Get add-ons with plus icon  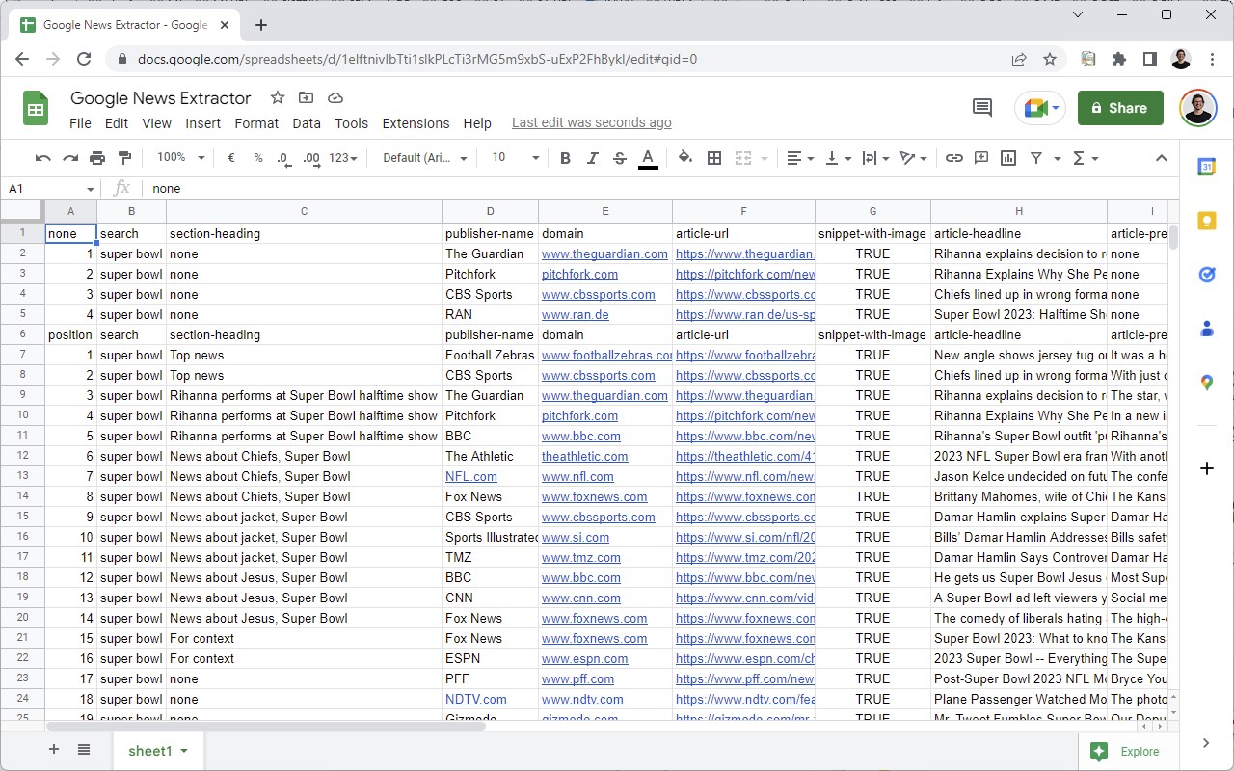tap(1206, 468)
